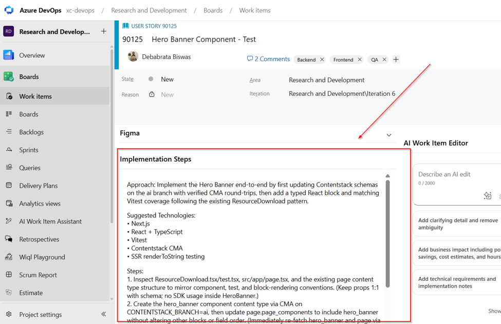Click the Azure DevOps logo icon
Viewport: 501px width, 324px height.
(x=9, y=10)
